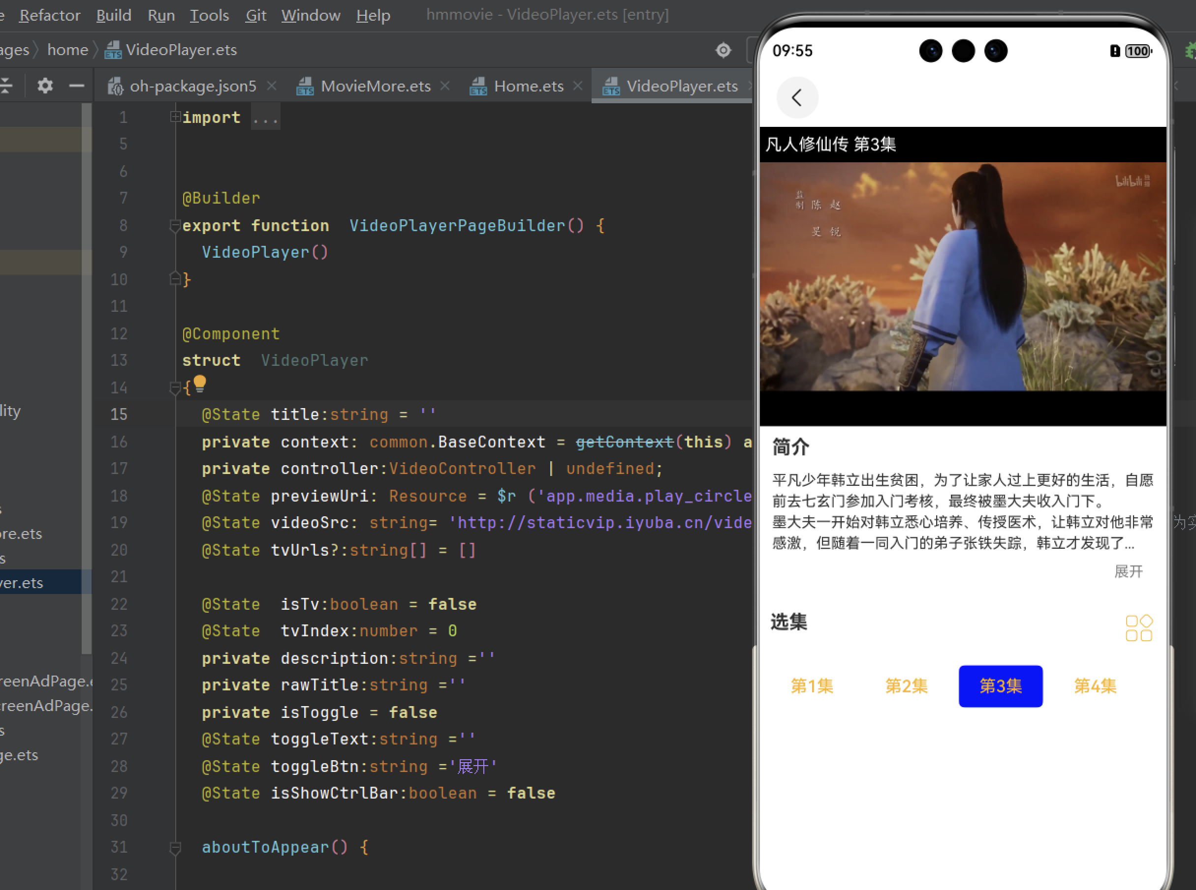The height and width of the screenshot is (890, 1196).
Task: Open the Build menu
Action: tap(113, 15)
